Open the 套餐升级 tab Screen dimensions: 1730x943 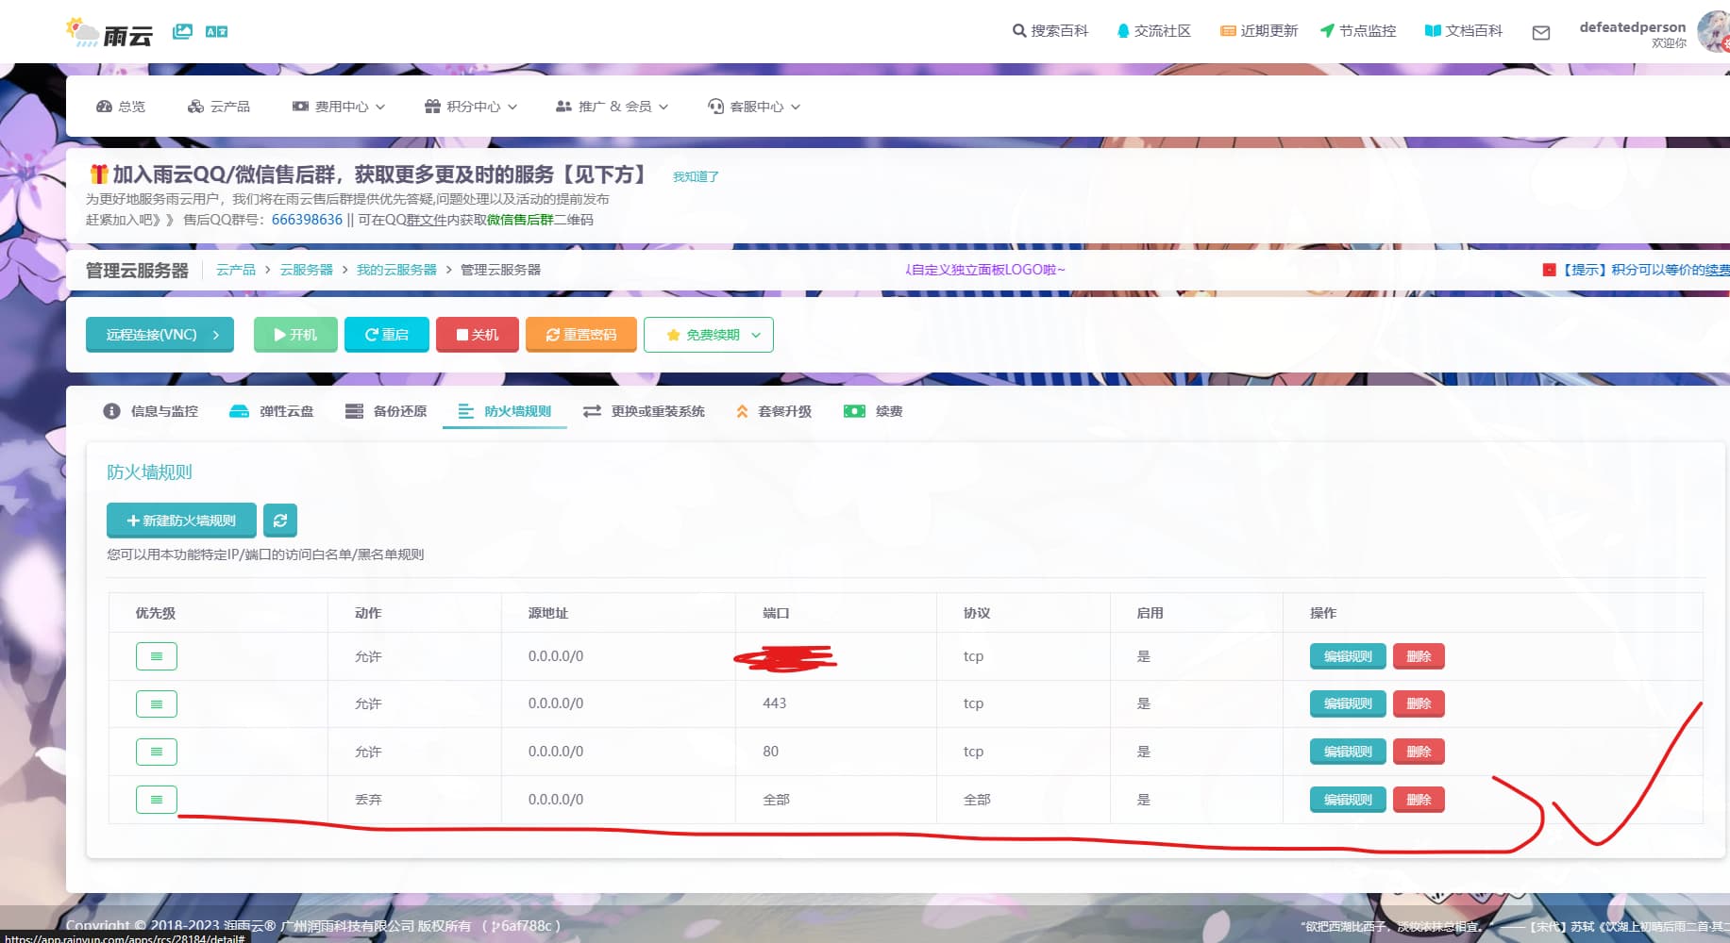[x=773, y=411]
